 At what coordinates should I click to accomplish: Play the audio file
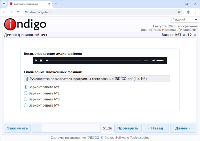click(x=36, y=60)
